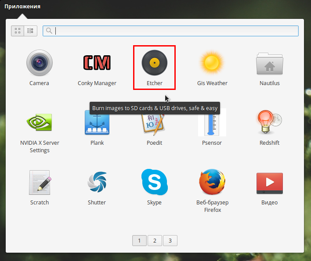The image size is (311, 261).
Task: Open the Plank anchor icon
Action: (97, 122)
